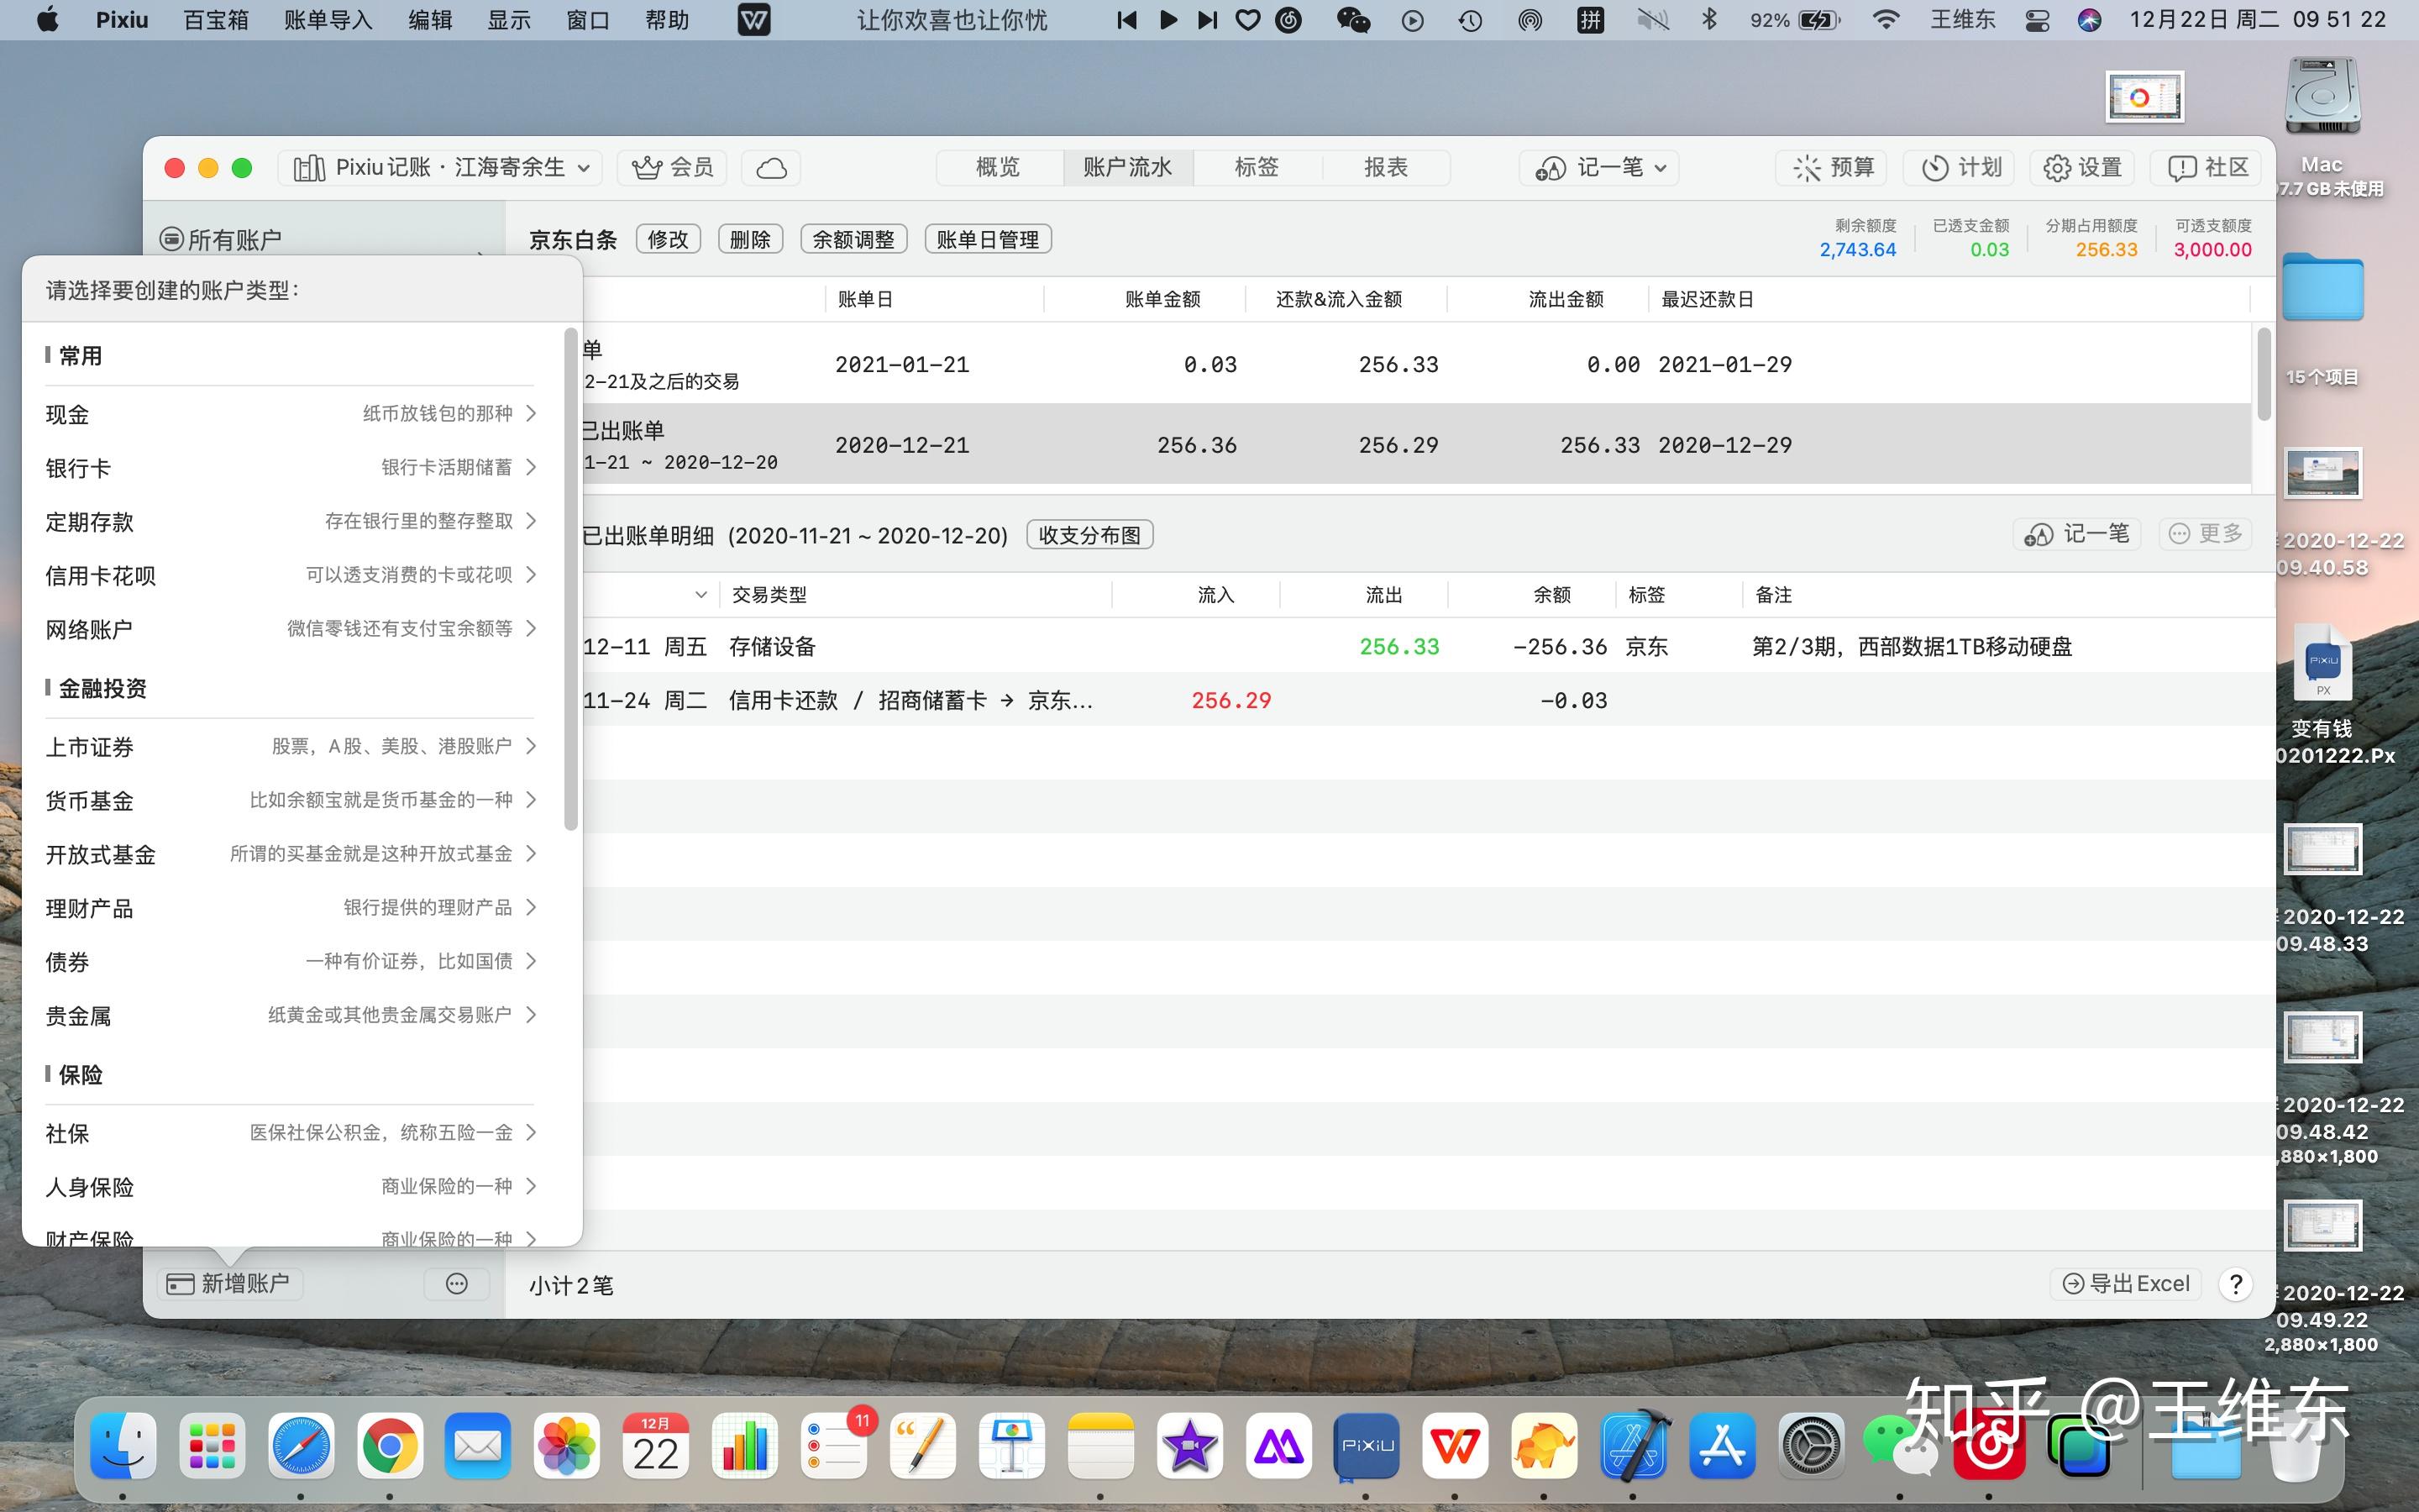Viewport: 2419px width, 1512px height.
Task: Click the bill list vertical scrollbar
Action: 2263,374
